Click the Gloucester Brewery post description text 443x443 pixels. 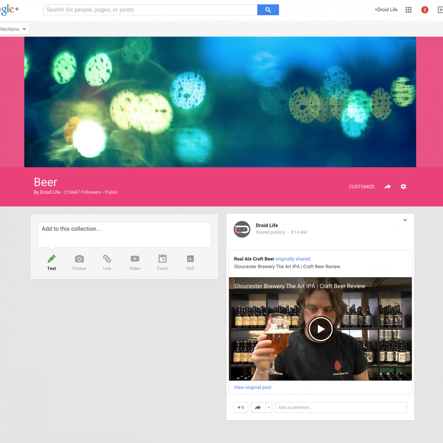[287, 267]
